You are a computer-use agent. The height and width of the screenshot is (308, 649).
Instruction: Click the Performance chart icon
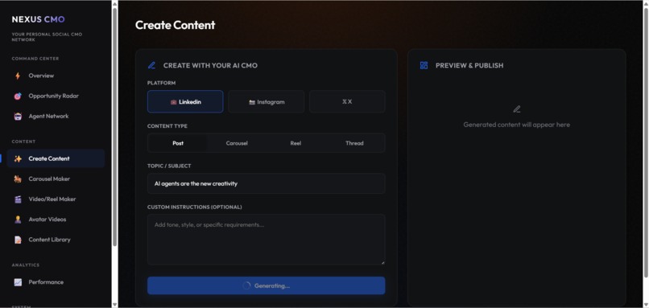pos(18,282)
